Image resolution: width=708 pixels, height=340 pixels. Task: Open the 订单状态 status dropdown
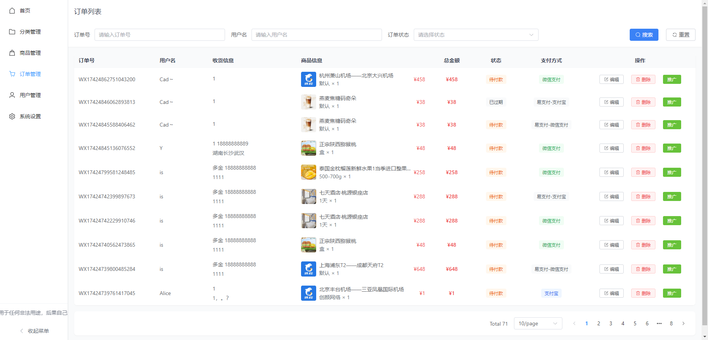[476, 34]
